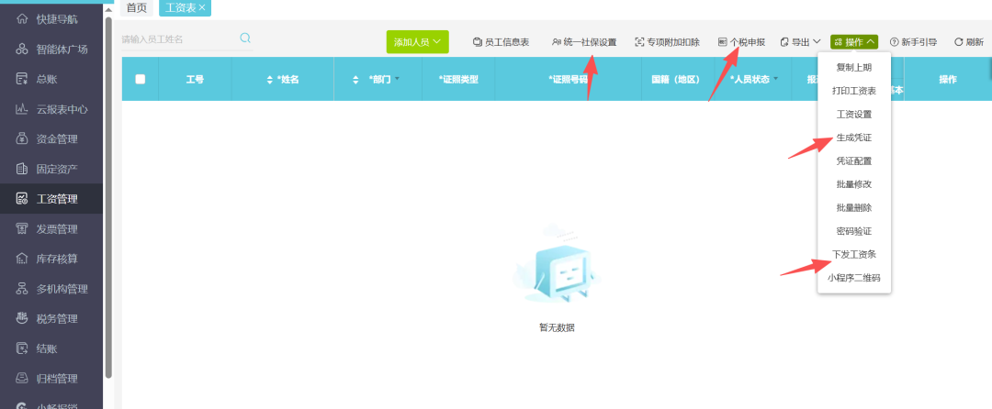Select 工资设置 from the menu
Viewport: 992px width, 409px height.
(x=854, y=115)
